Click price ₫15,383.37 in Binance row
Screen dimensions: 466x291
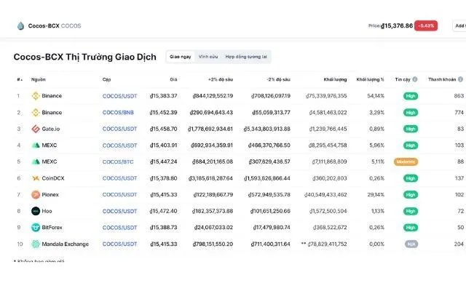pos(163,96)
